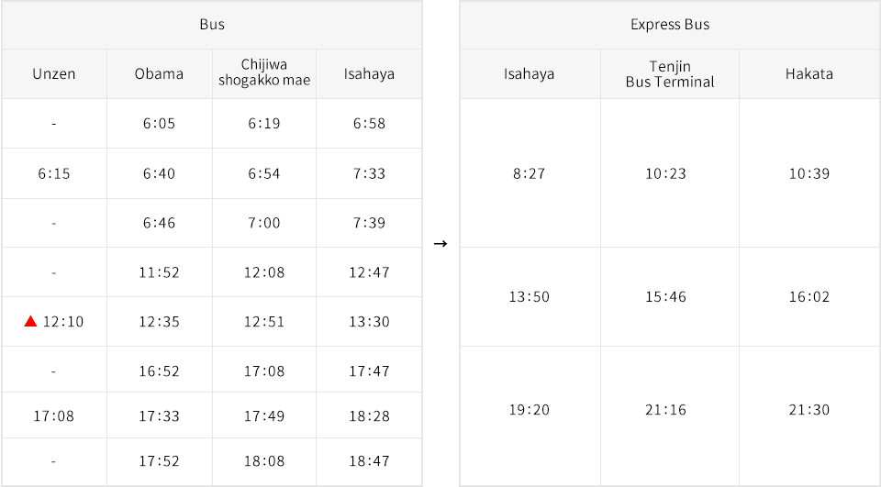This screenshot has height=487, width=881.
Task: Select the 12:10 Unzen departure cell
Action: (x=54, y=321)
